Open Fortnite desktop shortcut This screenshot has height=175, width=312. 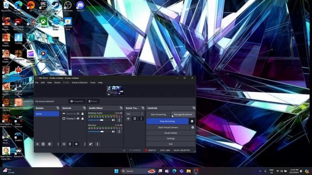(x=19, y=39)
